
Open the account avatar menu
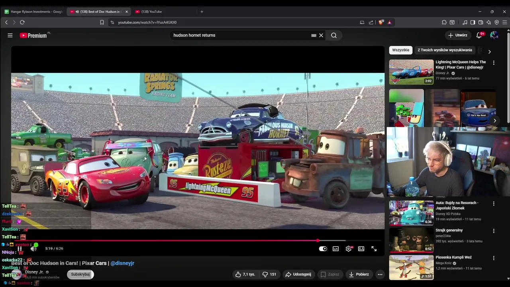point(494,35)
